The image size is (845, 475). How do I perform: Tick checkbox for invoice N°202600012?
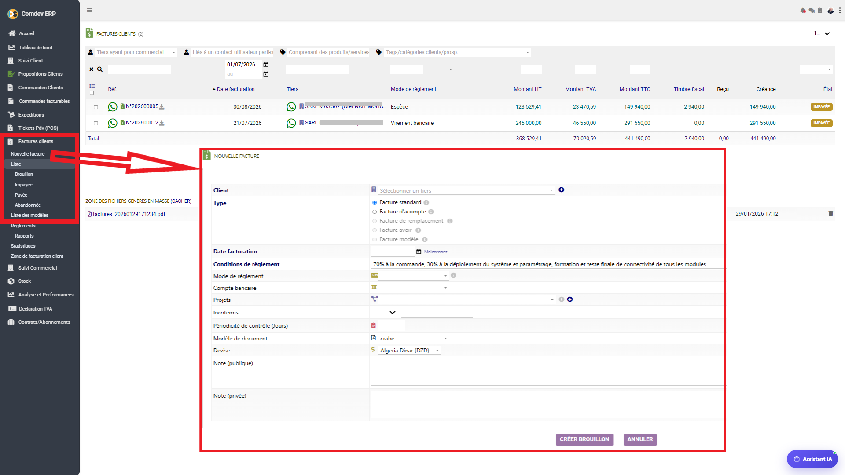tap(96, 124)
